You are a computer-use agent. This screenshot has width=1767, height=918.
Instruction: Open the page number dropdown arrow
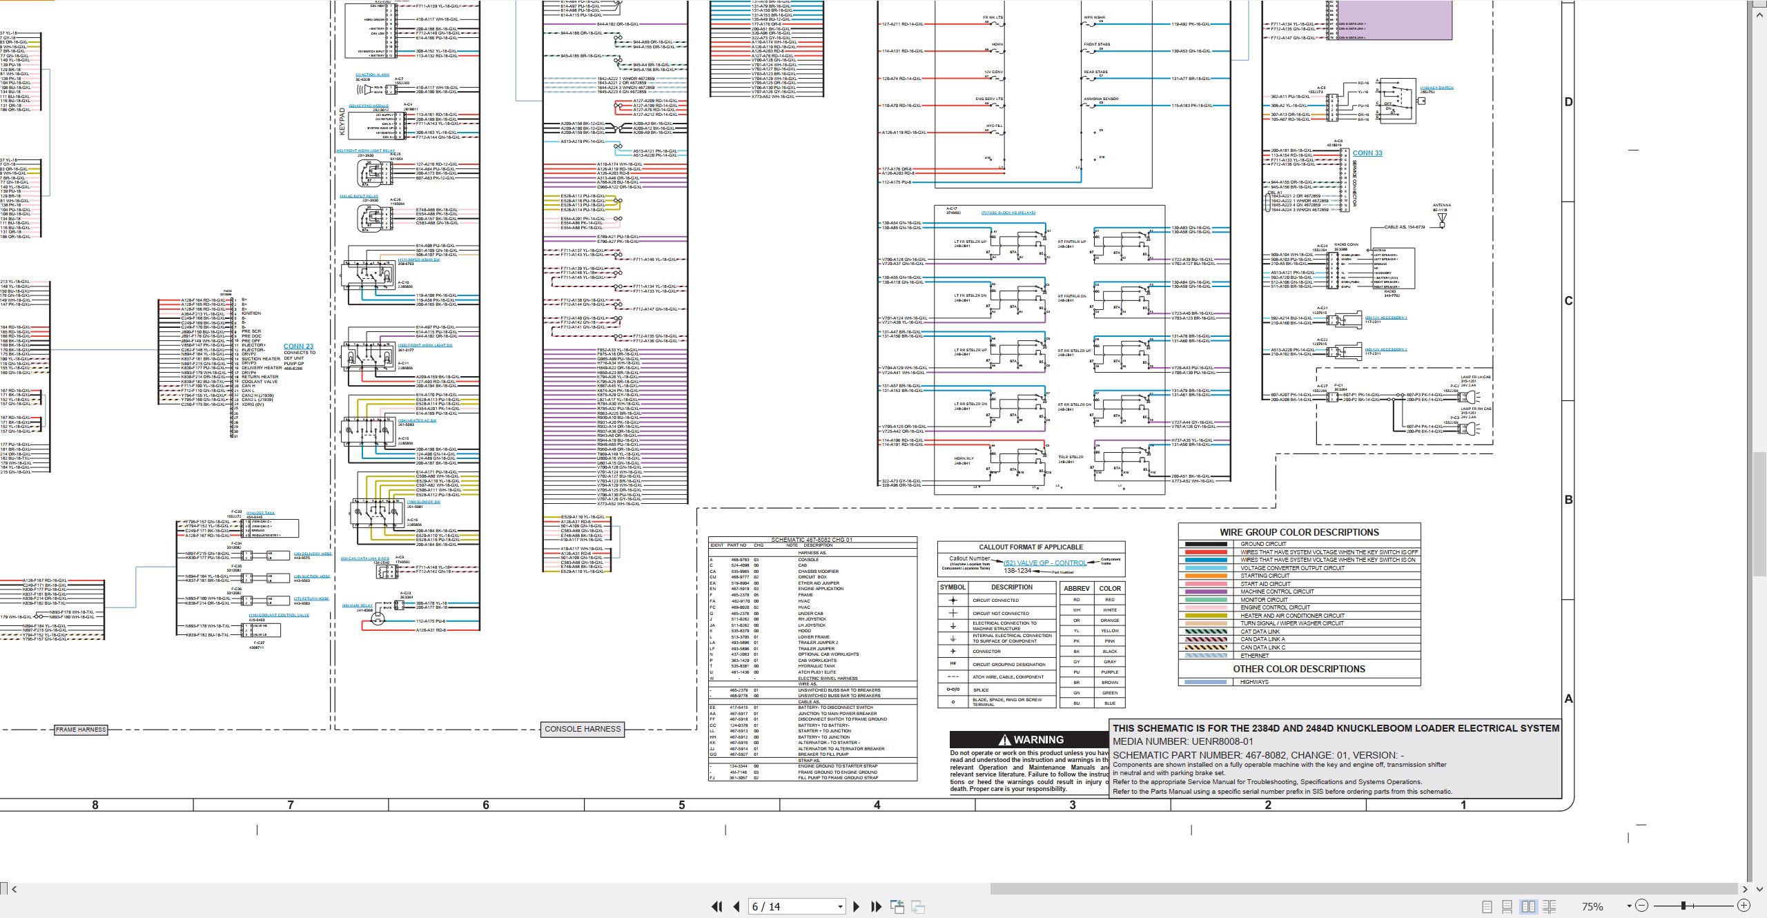pyautogui.click(x=840, y=907)
